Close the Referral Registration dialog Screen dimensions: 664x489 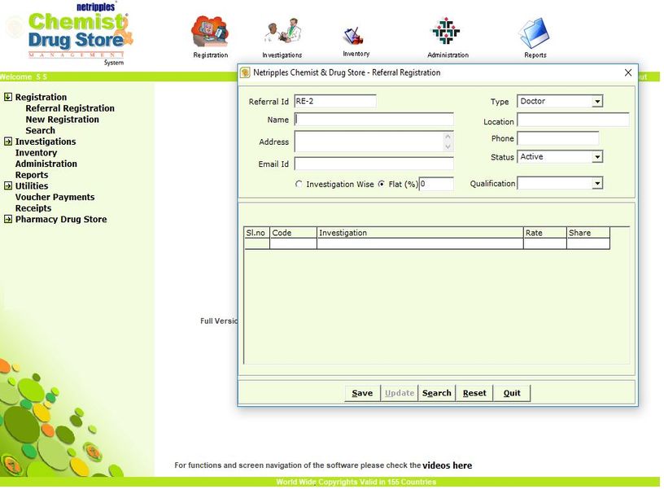(x=628, y=72)
